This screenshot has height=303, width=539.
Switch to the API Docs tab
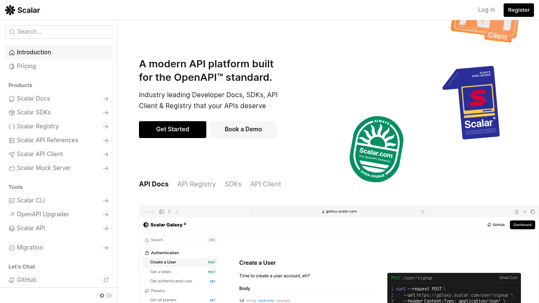[x=154, y=184]
